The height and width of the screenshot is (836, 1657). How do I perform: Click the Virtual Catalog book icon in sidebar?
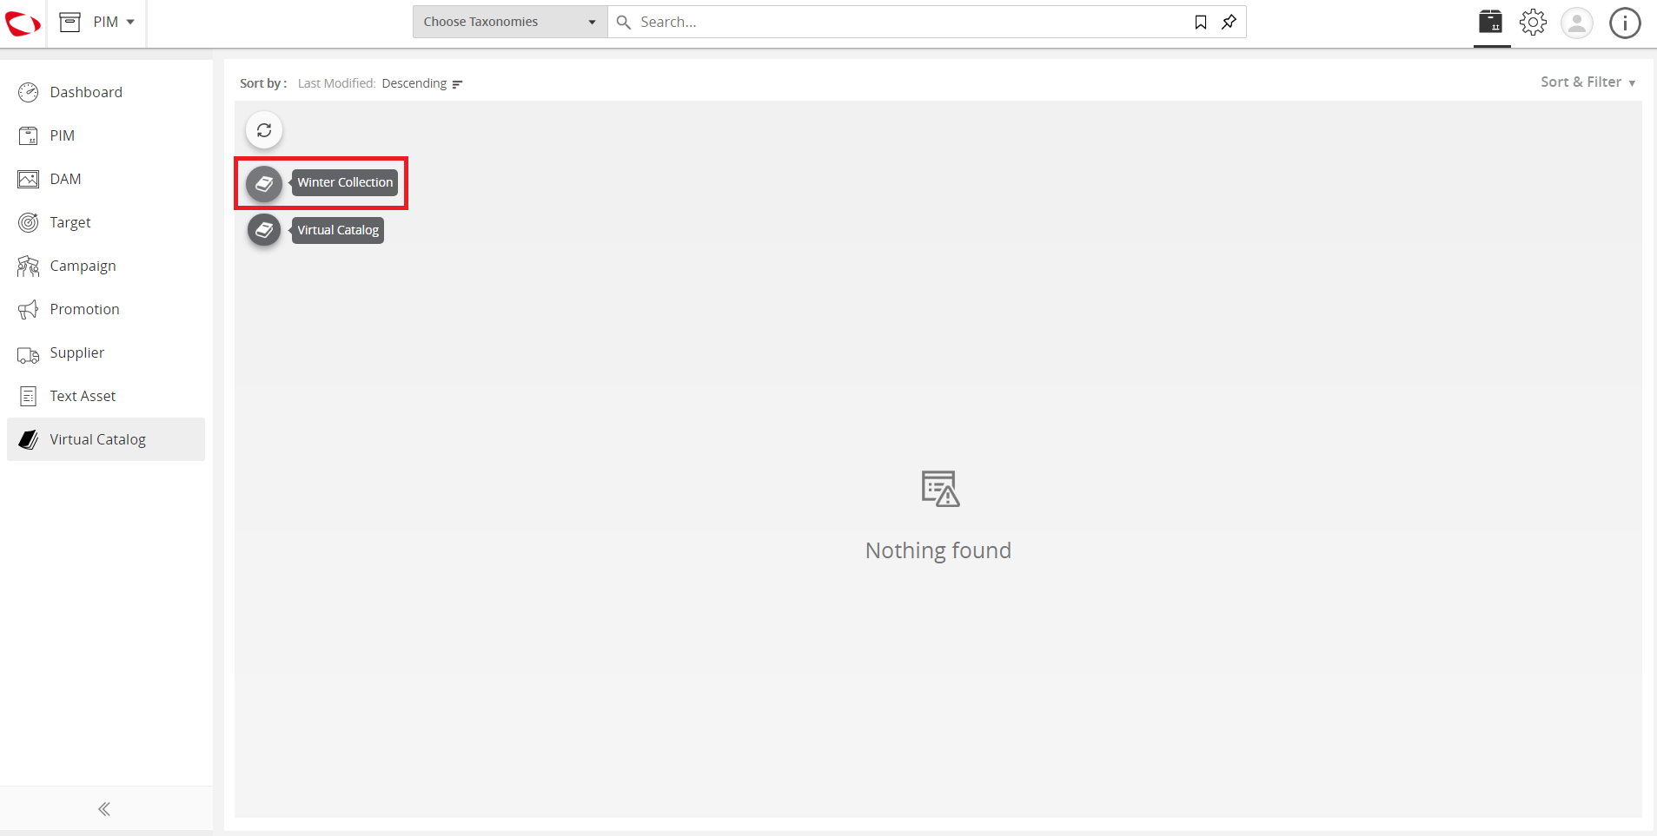(x=29, y=439)
